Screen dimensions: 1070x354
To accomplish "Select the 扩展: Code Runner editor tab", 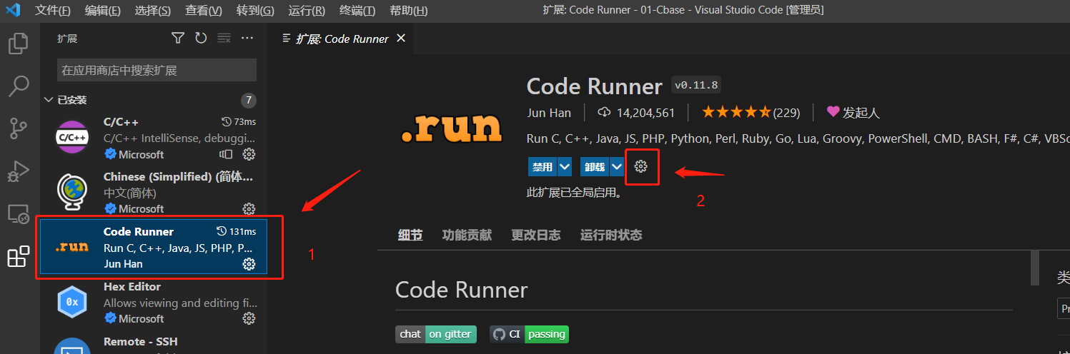I will (341, 39).
